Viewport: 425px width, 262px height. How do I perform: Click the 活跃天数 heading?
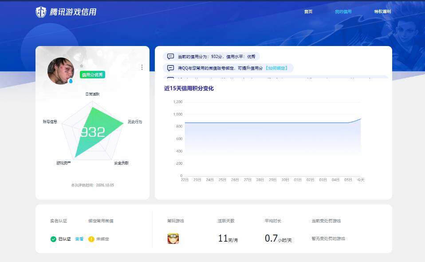pyautogui.click(x=226, y=221)
